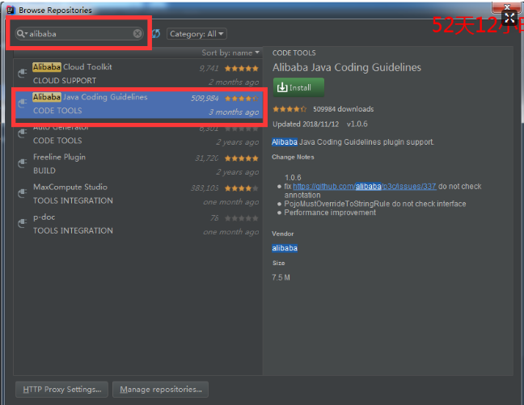
Task: Click the vendor name alibaba
Action: coord(285,248)
